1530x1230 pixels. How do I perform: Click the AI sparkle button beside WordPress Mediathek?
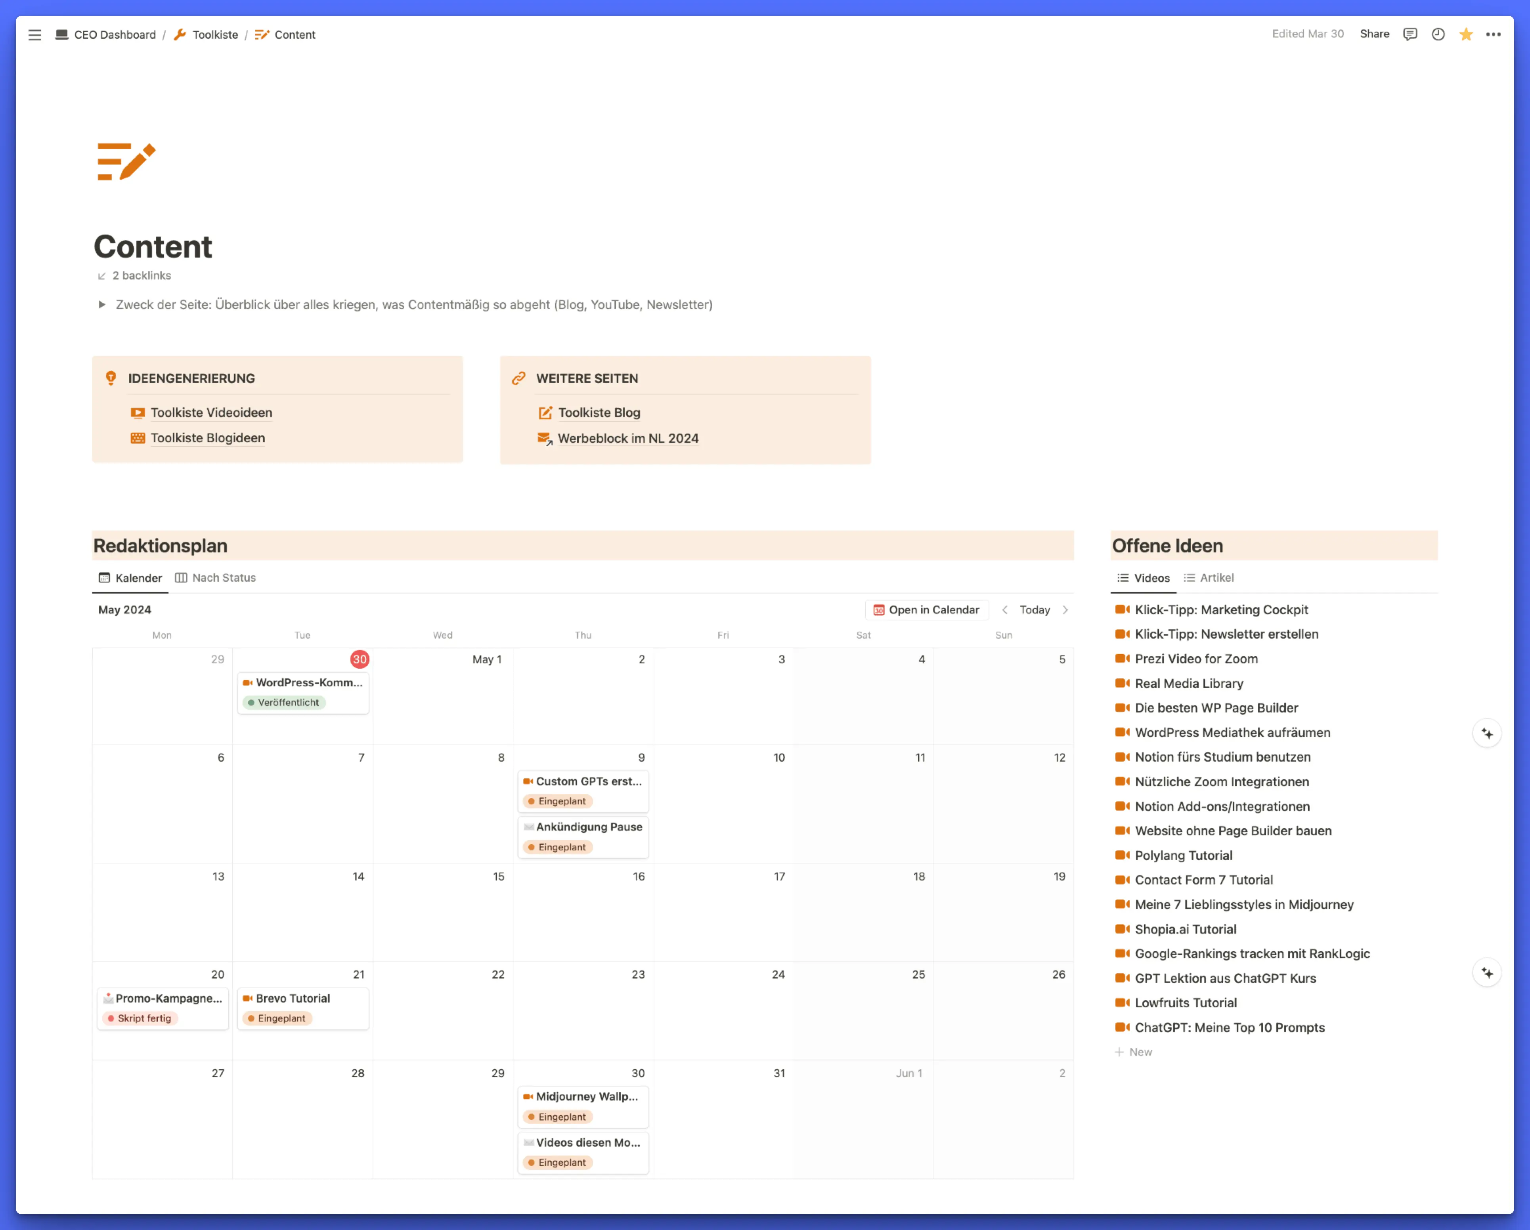tap(1487, 733)
